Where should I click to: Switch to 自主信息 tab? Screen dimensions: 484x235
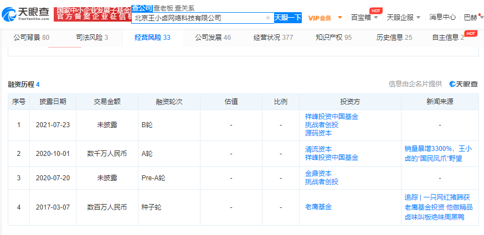point(448,38)
